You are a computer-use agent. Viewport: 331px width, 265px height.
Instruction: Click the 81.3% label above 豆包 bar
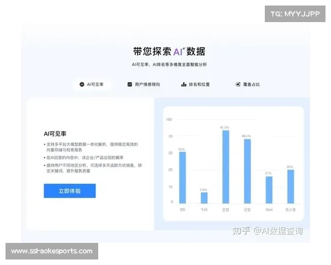click(x=225, y=128)
